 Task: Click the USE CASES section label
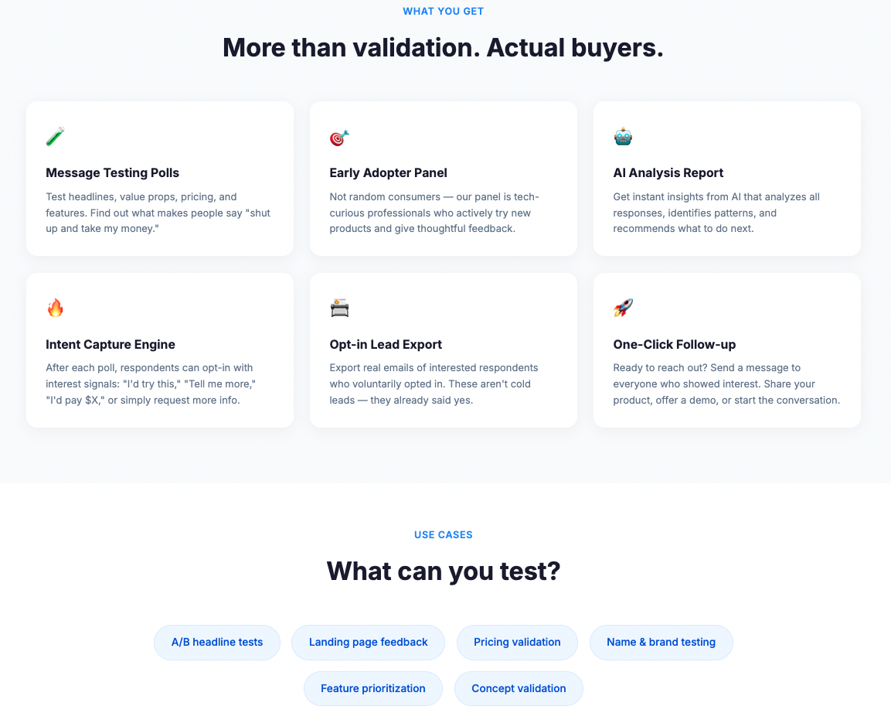tap(443, 534)
